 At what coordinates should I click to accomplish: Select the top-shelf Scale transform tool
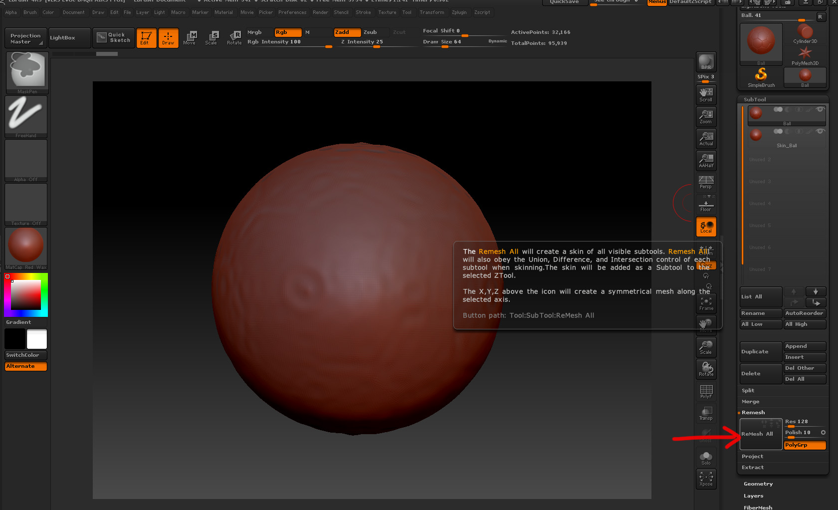(x=211, y=38)
